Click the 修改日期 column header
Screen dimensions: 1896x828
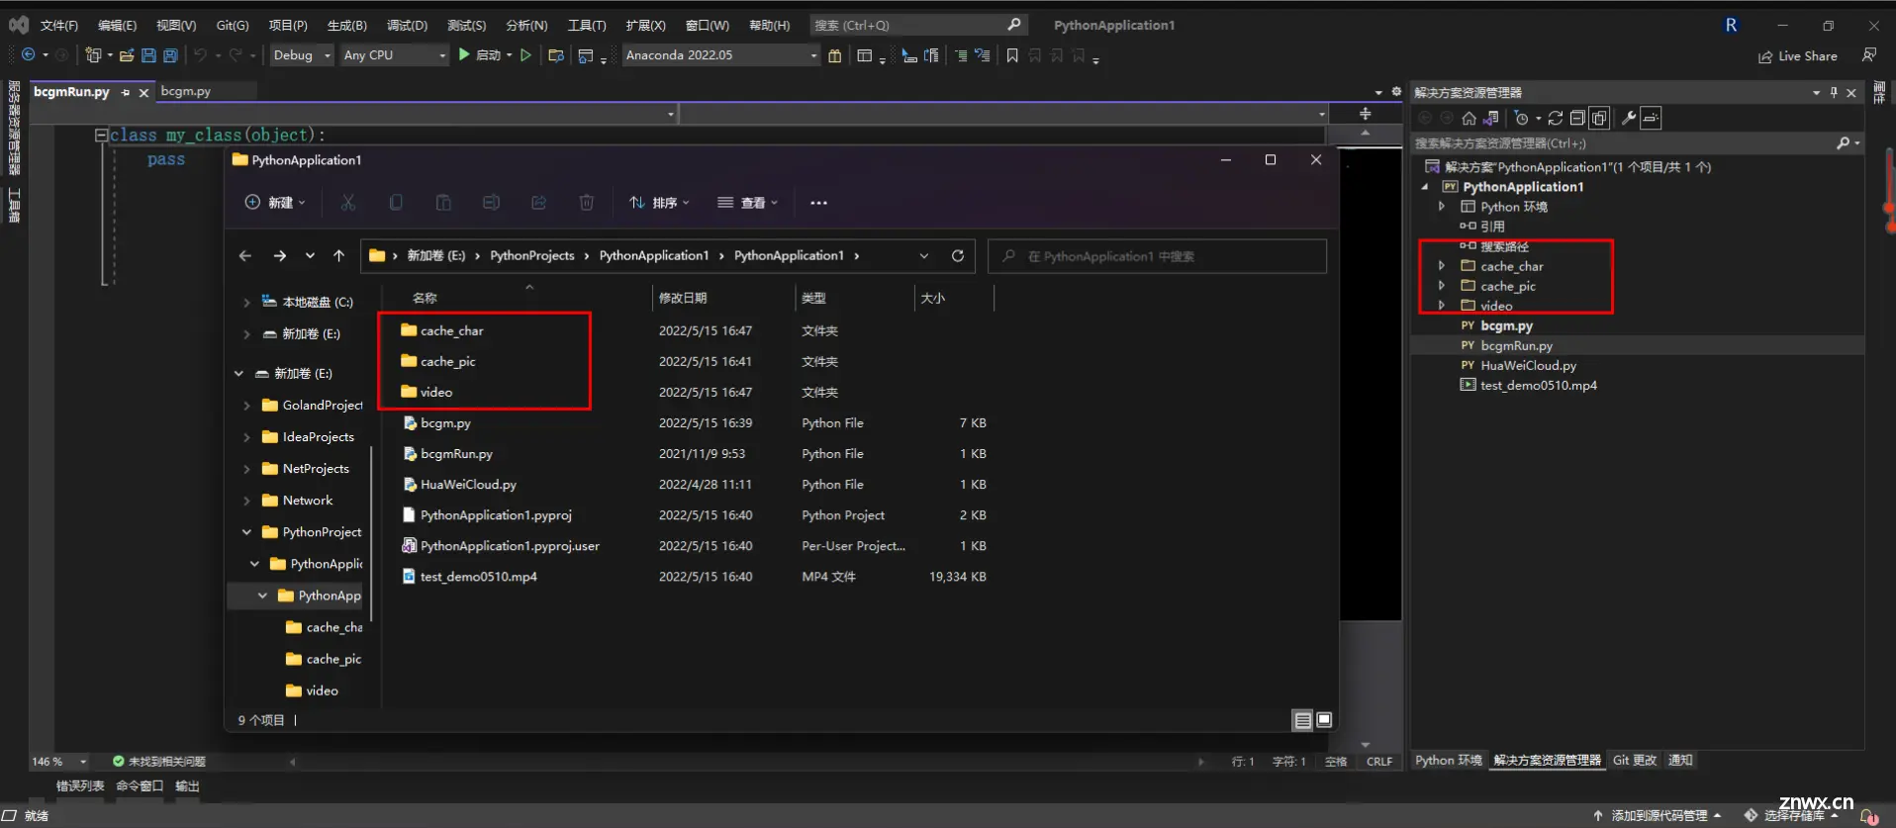683,298
